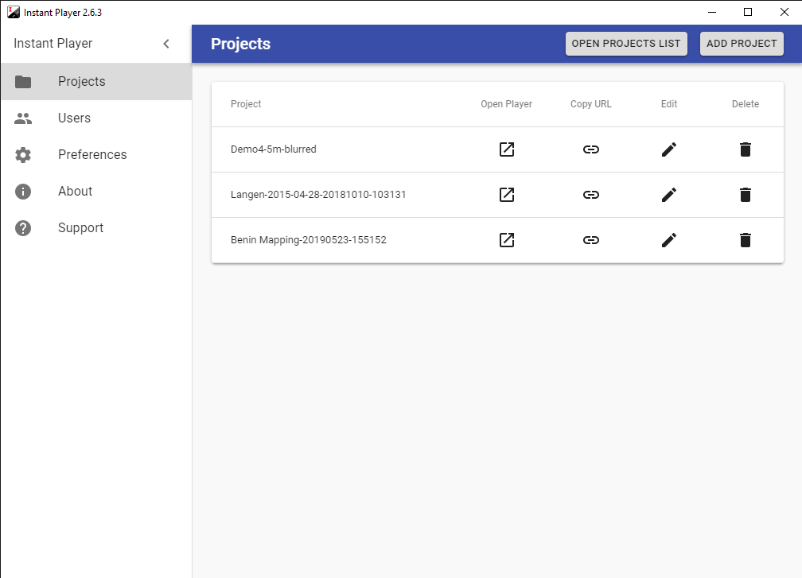Delete the Demo4-5m-blurred project

(746, 149)
